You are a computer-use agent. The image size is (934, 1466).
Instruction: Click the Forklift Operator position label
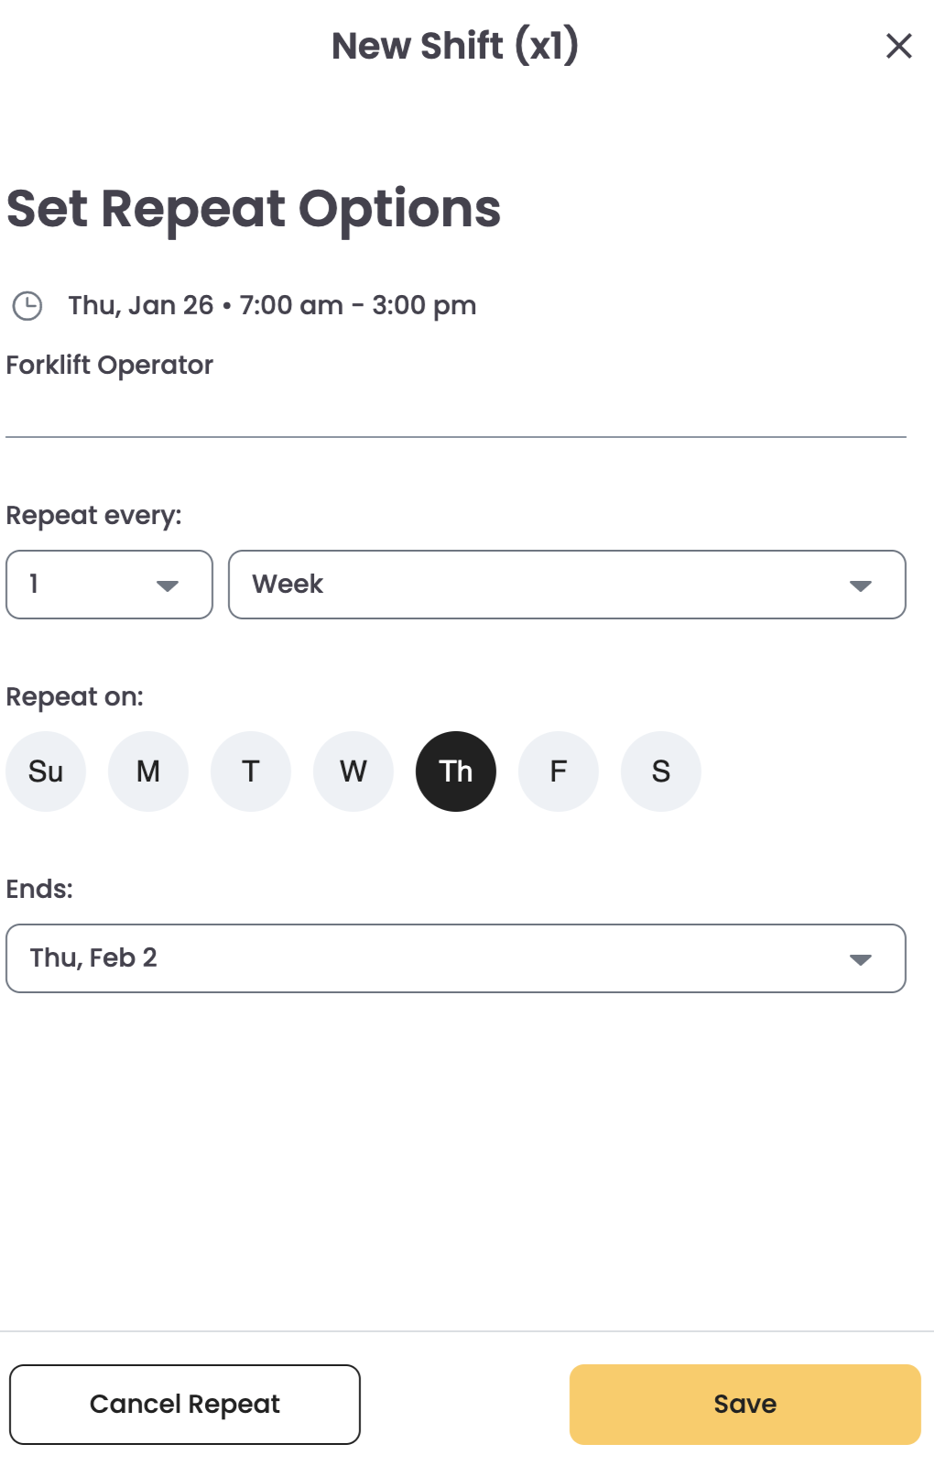[x=110, y=366]
